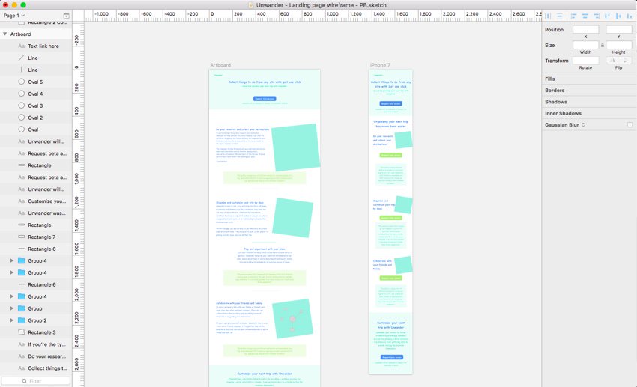Click the Aa icon of Unwander was... layer
The width and height of the screenshot is (637, 387).
22,213
